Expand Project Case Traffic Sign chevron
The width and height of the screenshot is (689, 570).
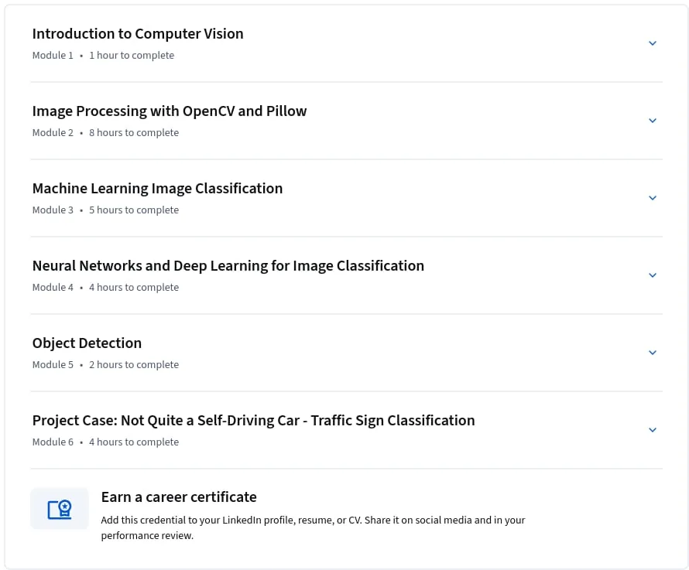[653, 429]
